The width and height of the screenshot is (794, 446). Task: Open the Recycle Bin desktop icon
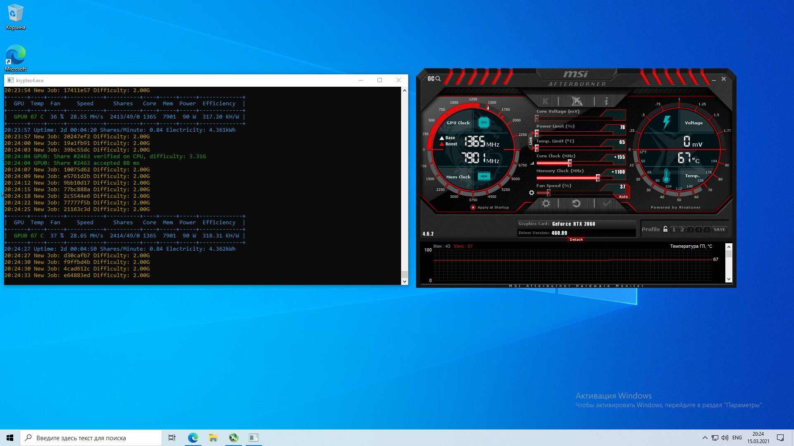15,17
